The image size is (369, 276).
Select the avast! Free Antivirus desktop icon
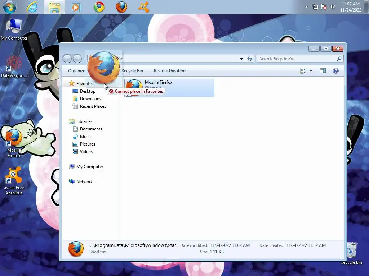click(14, 181)
